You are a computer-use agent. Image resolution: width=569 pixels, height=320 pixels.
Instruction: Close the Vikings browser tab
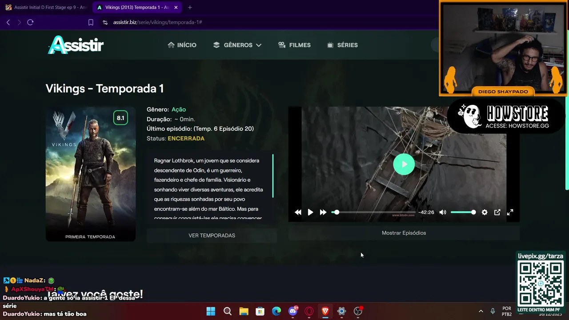[x=176, y=8]
